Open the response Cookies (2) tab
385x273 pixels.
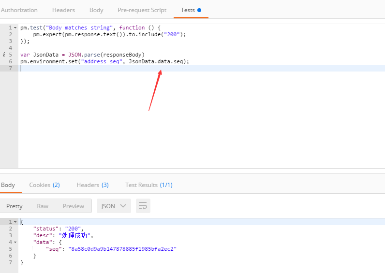click(x=44, y=185)
